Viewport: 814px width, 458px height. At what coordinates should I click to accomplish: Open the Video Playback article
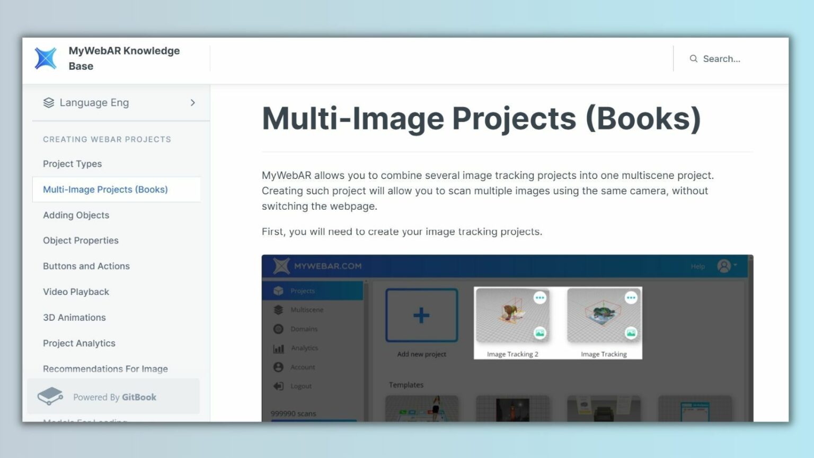[76, 292]
